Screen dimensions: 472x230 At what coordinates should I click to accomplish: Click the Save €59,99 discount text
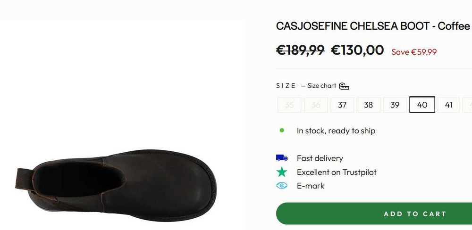click(x=414, y=52)
